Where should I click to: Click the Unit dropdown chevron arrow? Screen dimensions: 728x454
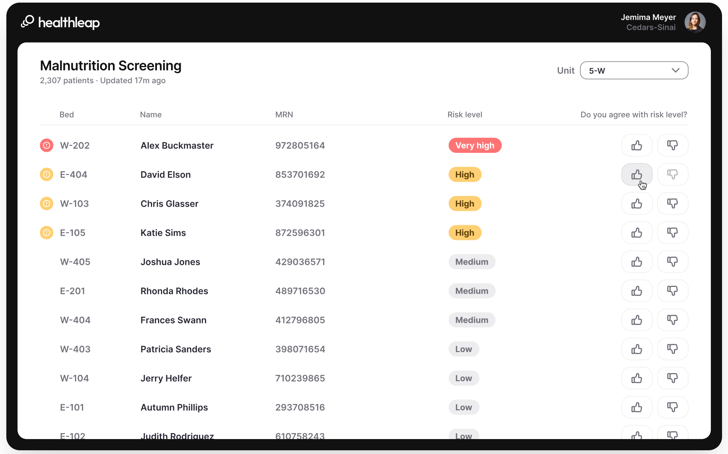675,71
